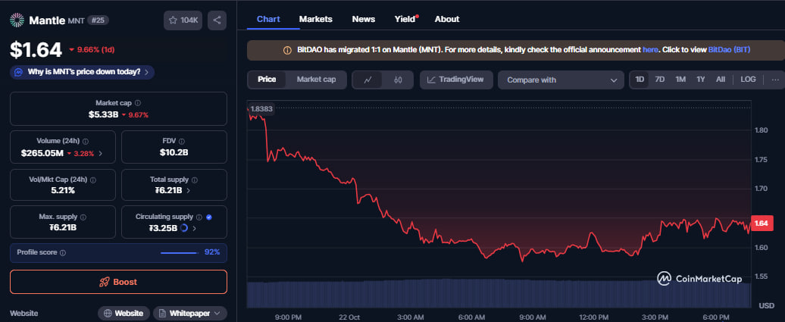The height and width of the screenshot is (322, 785).
Task: Open the Compare with dropdown
Action: [x=561, y=80]
